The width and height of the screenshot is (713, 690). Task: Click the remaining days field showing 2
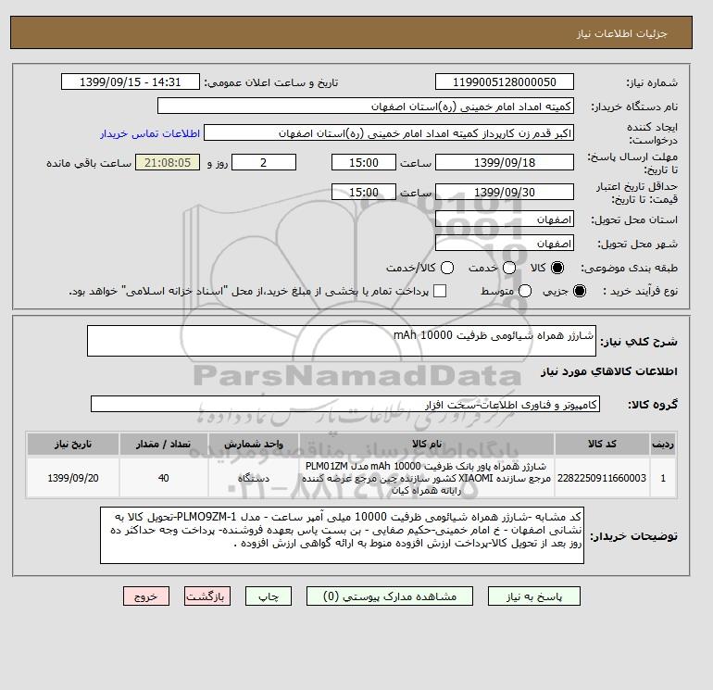tap(264, 162)
